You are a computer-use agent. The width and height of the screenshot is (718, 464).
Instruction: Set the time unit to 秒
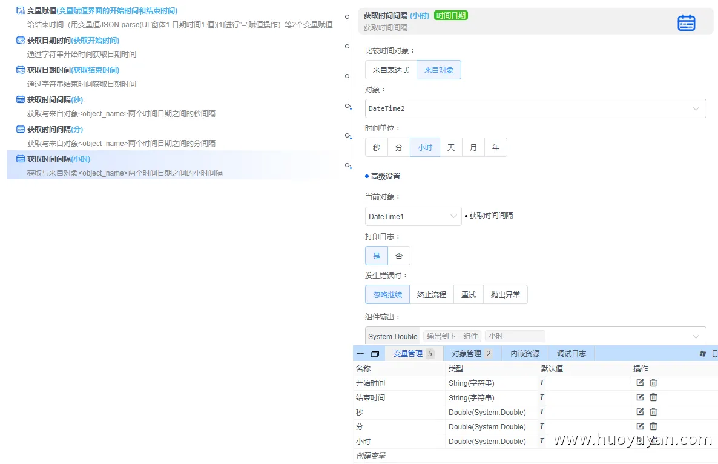tap(377, 147)
